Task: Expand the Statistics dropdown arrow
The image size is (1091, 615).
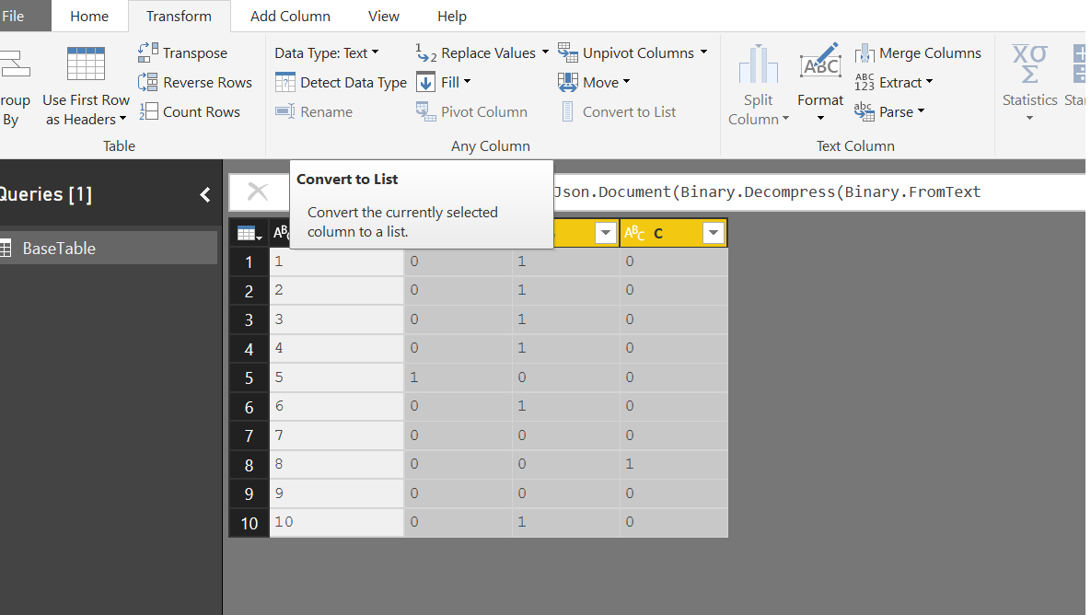Action: tap(1029, 118)
